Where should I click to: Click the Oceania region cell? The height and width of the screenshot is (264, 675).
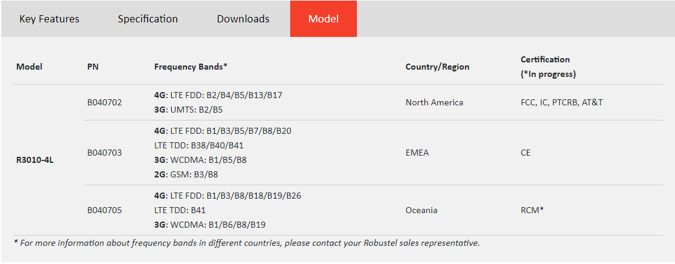tap(421, 210)
